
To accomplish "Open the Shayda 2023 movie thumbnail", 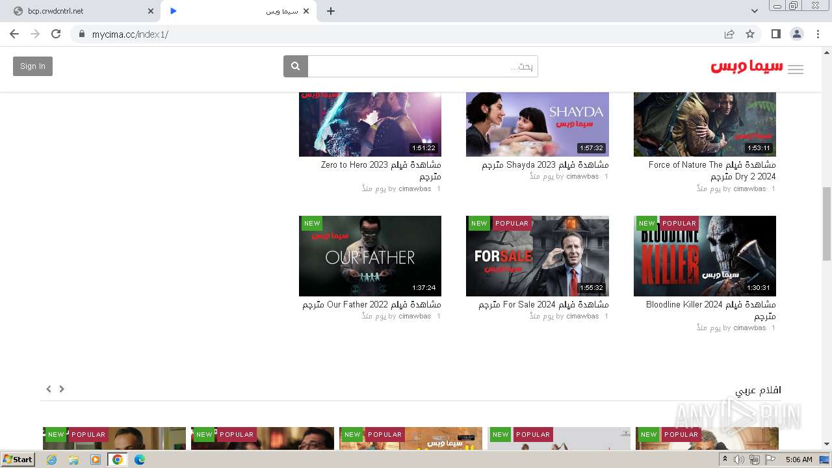I will coord(538,124).
